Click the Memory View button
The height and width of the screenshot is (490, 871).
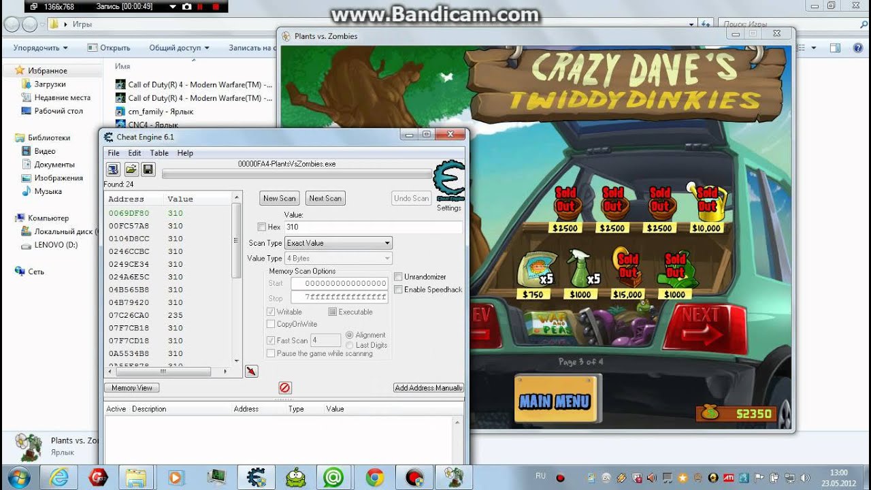132,388
